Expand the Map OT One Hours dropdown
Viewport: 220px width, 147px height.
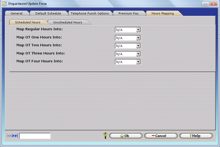click(x=138, y=38)
